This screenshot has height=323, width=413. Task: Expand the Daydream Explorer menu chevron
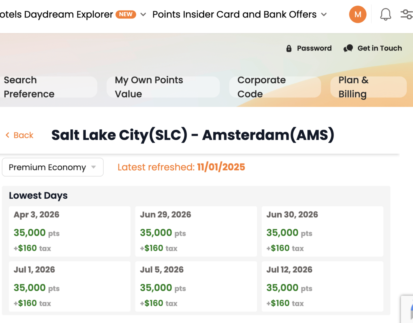coord(143,14)
